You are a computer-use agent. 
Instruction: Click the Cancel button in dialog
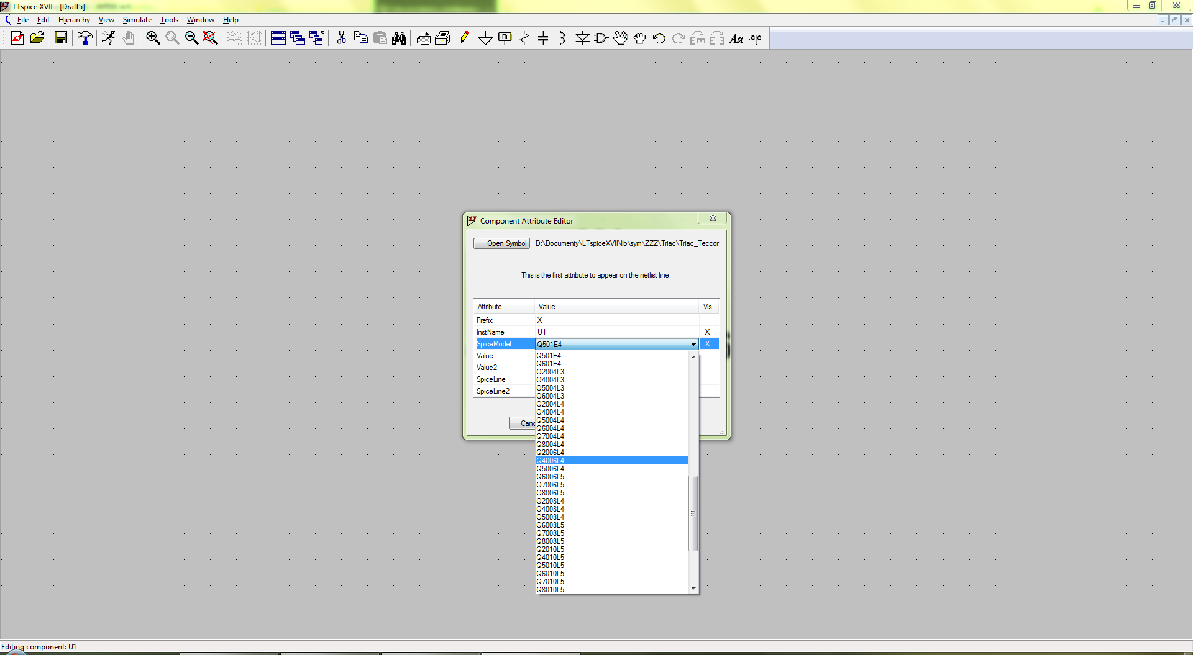coord(522,423)
